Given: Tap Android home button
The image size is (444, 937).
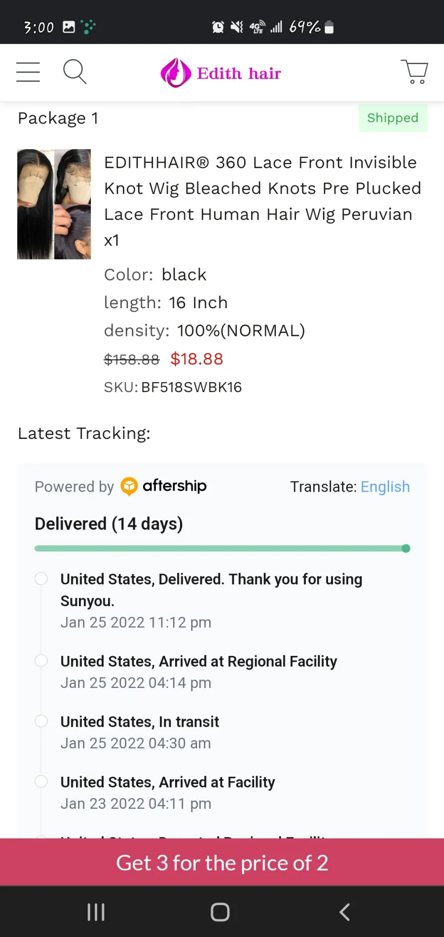Looking at the screenshot, I should [220, 912].
